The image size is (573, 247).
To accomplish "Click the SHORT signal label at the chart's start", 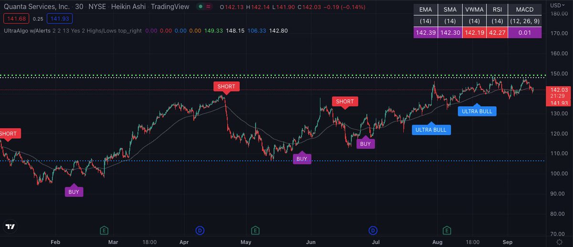I will click(10, 134).
